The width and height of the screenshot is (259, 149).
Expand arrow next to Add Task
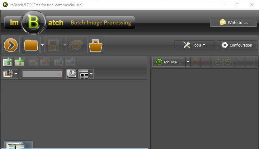[188, 62]
